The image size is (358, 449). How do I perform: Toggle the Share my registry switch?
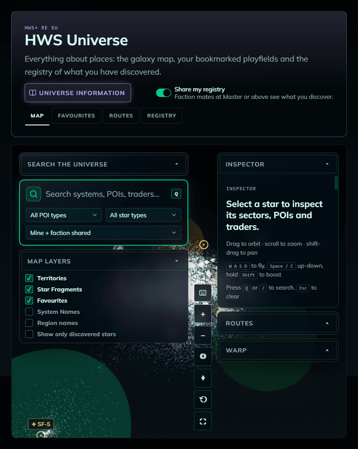(164, 93)
